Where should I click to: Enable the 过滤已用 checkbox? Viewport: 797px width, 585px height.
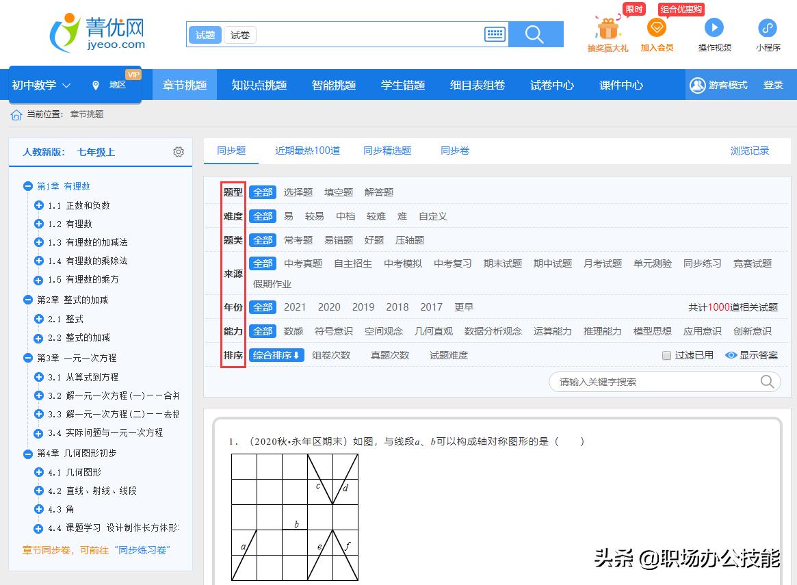click(x=666, y=354)
